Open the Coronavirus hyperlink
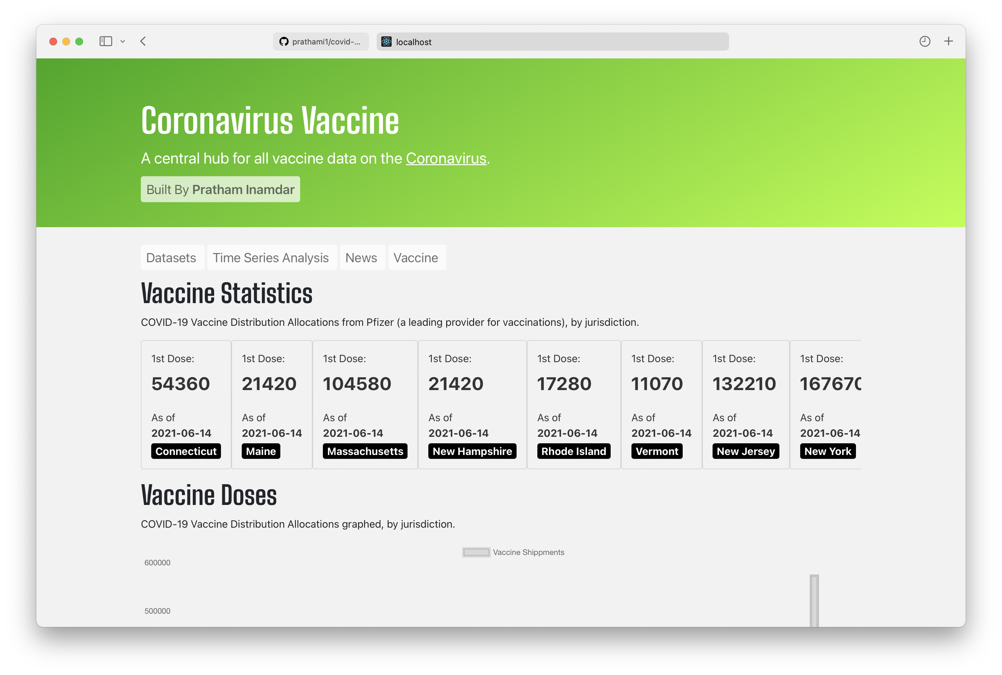This screenshot has width=1002, height=675. pos(446,158)
